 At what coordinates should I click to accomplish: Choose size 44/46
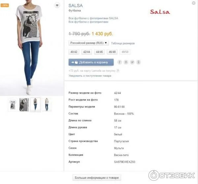tap(99, 52)
